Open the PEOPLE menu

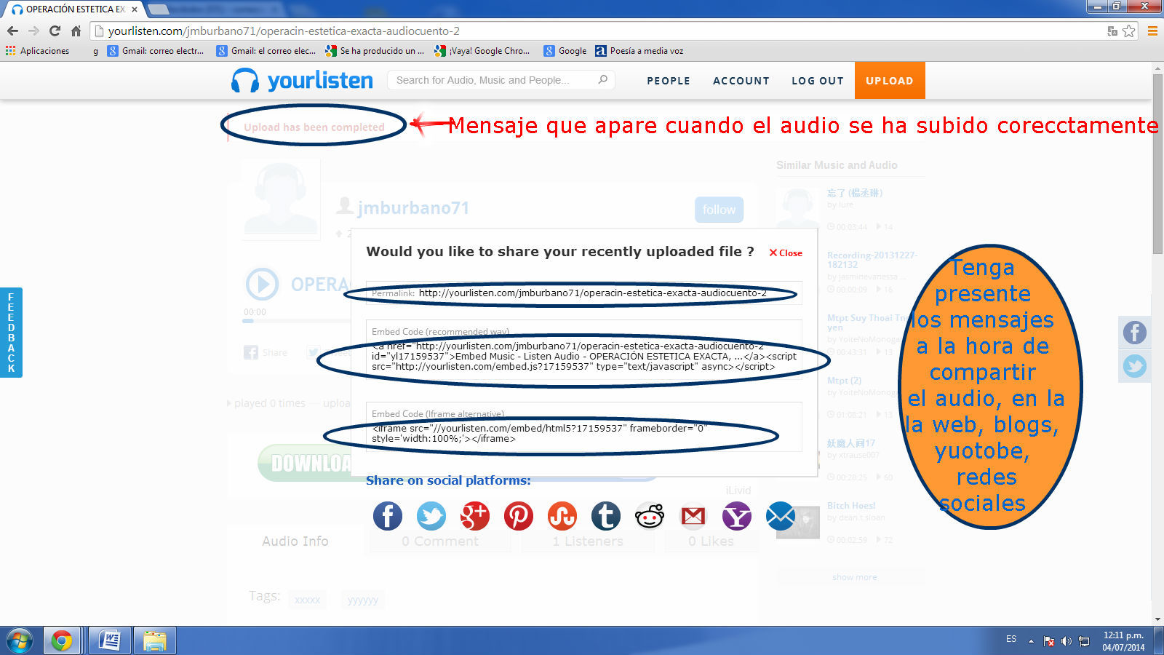(x=669, y=81)
